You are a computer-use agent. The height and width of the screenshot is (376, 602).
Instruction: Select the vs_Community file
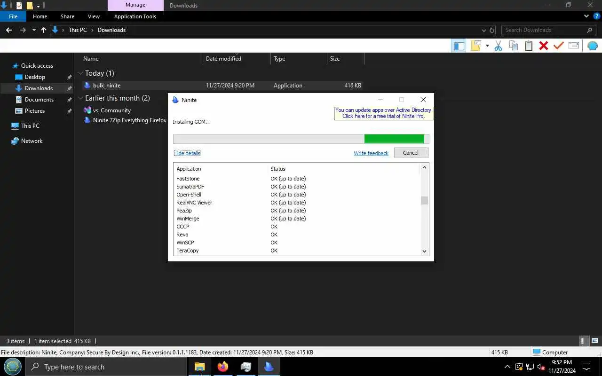pyautogui.click(x=111, y=110)
